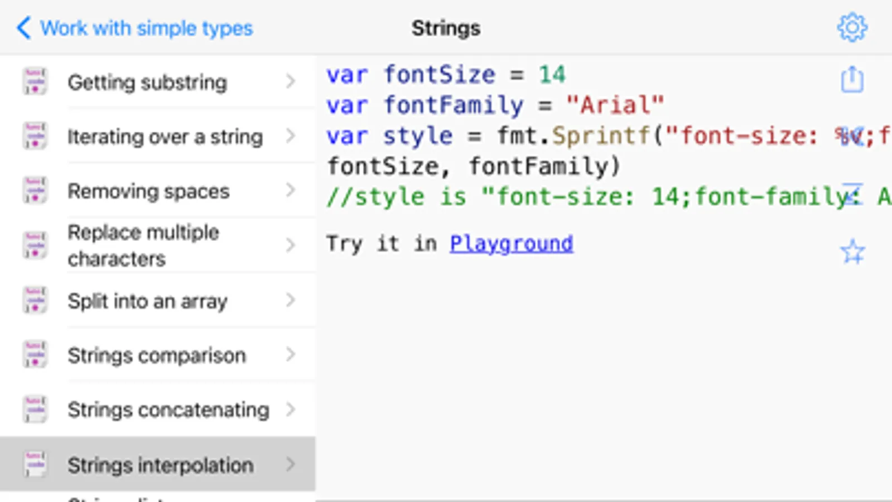892x502 pixels.
Task: Click the icon beside Strings comparison
Action: click(35, 355)
